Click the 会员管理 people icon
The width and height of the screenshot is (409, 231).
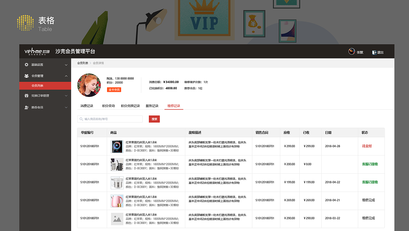(27, 76)
